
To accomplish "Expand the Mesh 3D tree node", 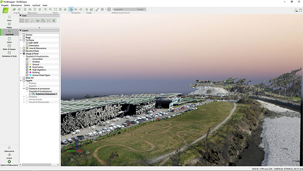I will click(21, 78).
